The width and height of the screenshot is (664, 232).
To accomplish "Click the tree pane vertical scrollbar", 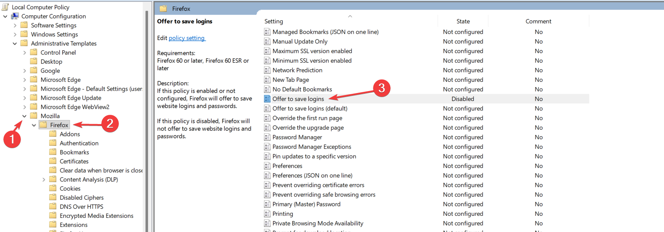I will (147, 121).
